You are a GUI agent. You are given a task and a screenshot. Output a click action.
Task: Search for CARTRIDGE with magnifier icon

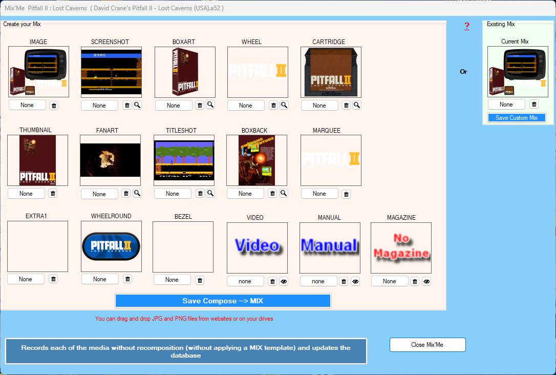[357, 105]
